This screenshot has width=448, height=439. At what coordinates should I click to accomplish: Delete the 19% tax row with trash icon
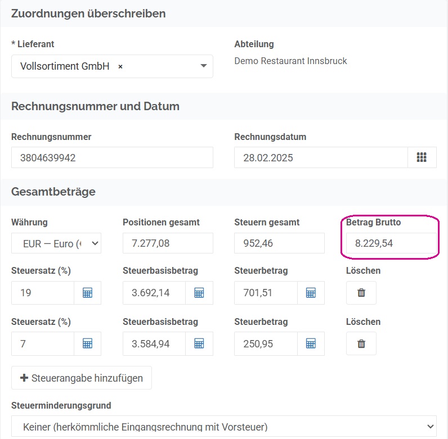361,293
